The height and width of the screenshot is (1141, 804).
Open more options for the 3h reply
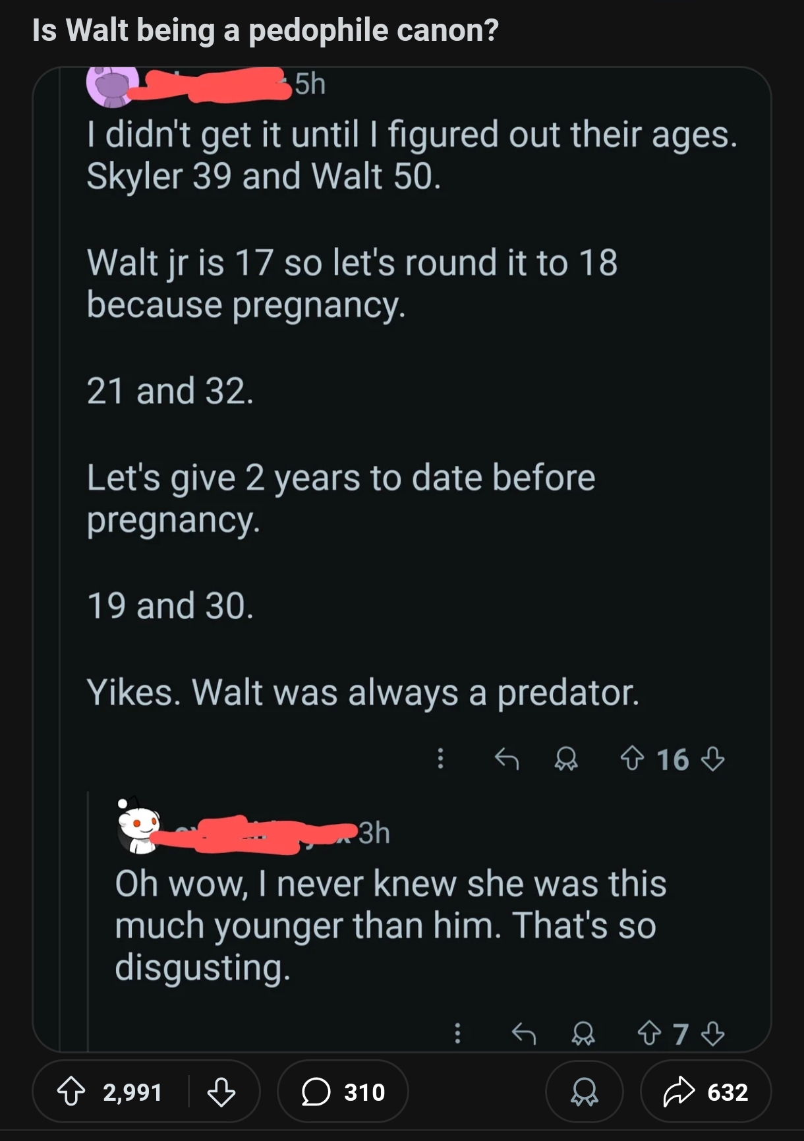pyautogui.click(x=457, y=1033)
